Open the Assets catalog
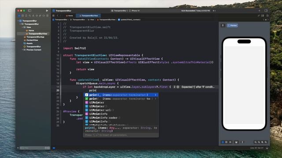 coord(28,43)
